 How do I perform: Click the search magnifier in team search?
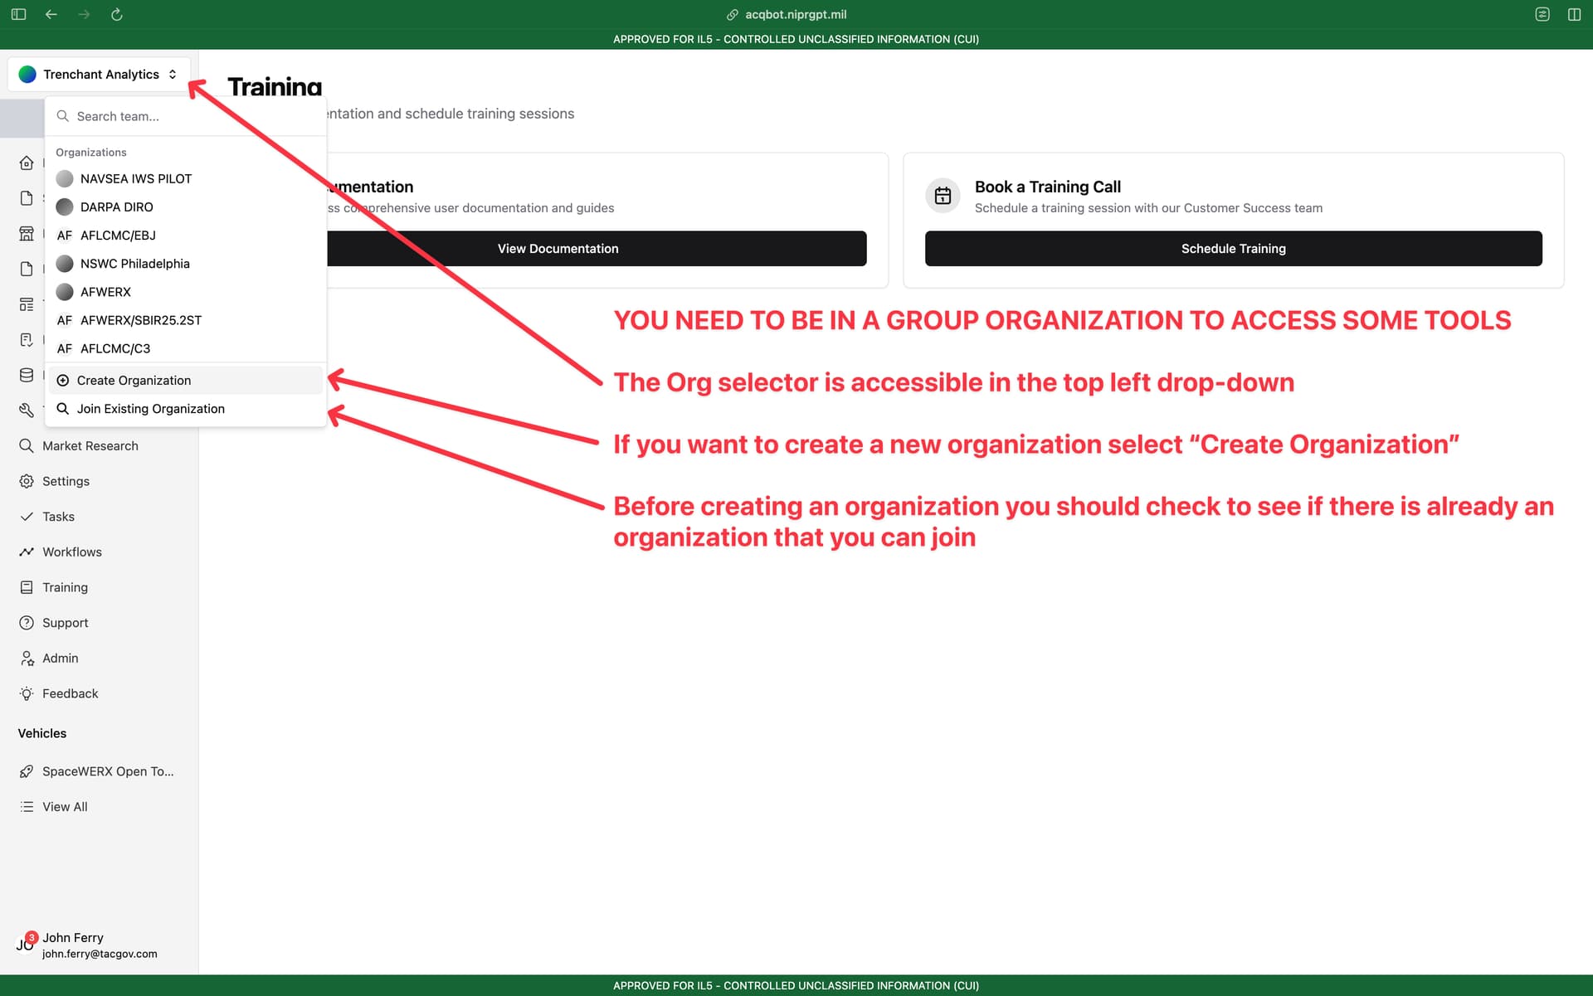click(63, 116)
